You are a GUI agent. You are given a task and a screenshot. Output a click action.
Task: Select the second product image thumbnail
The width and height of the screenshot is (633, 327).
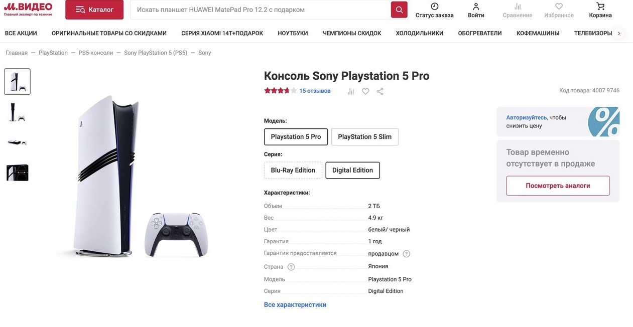[17, 112]
